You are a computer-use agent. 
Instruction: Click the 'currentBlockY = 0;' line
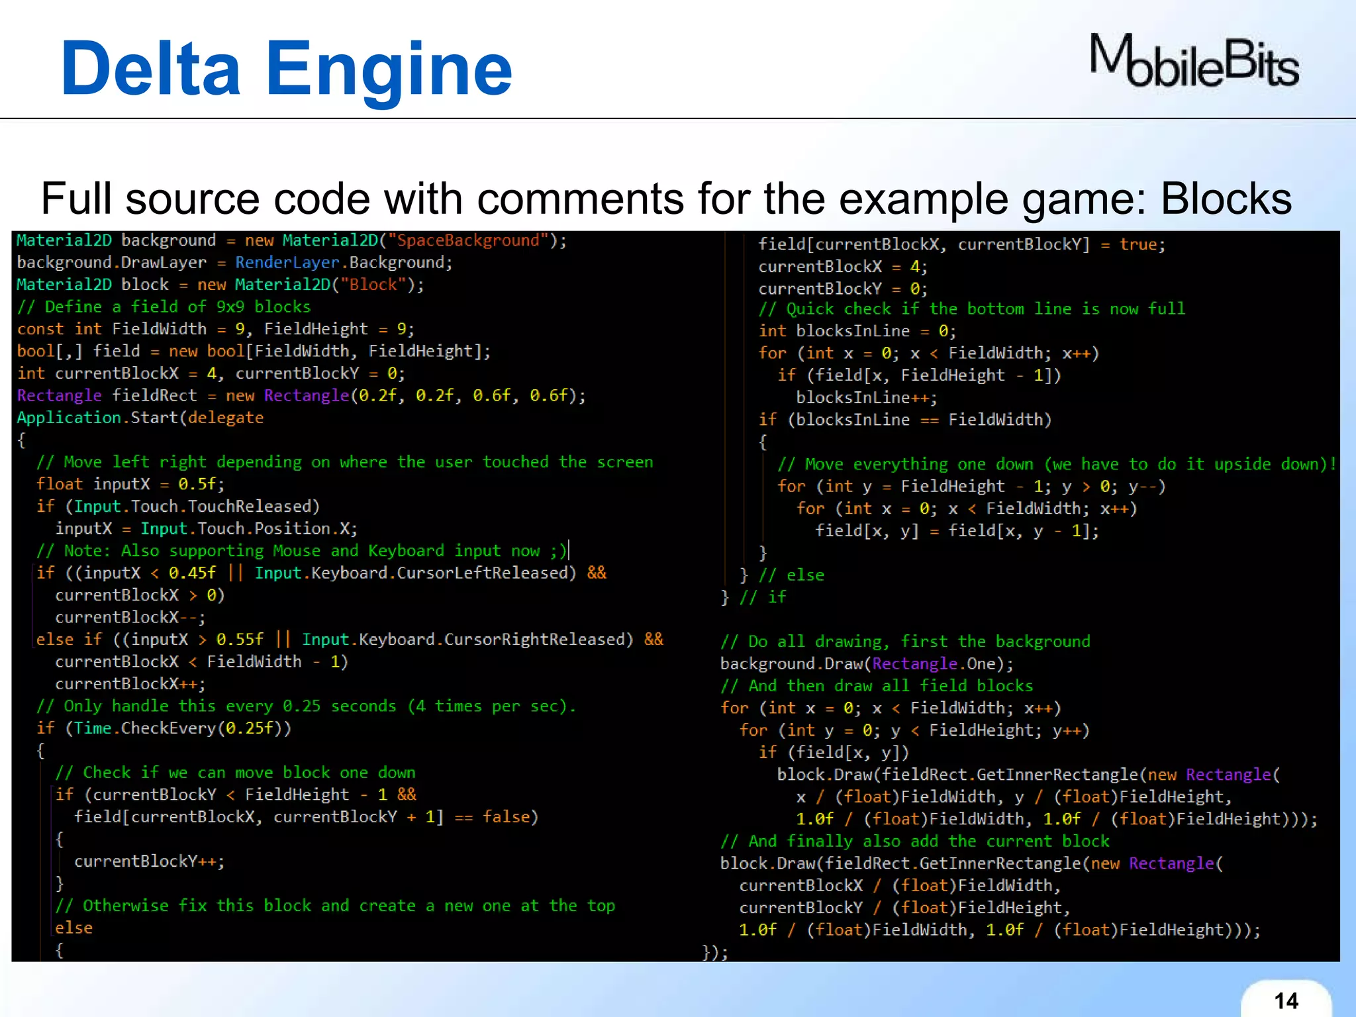click(x=843, y=289)
